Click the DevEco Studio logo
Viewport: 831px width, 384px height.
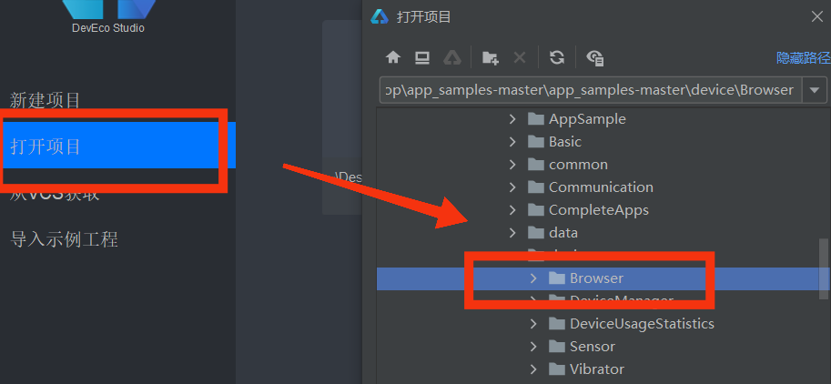tap(108, 11)
